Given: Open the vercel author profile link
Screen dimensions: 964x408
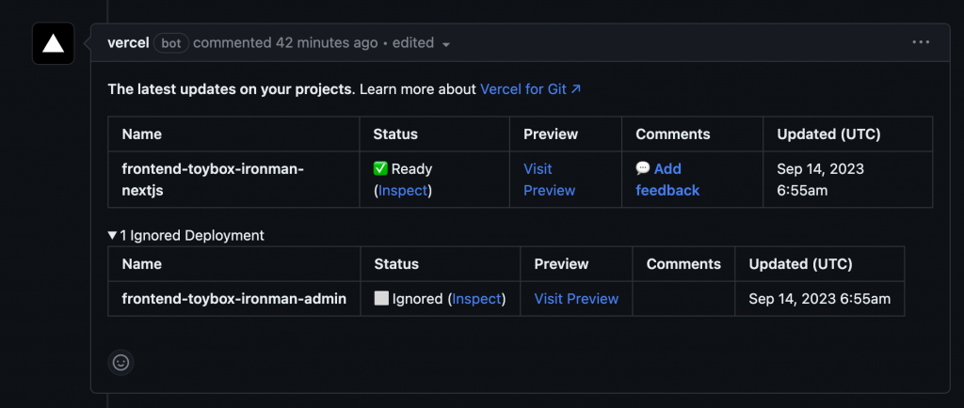Looking at the screenshot, I should point(128,43).
